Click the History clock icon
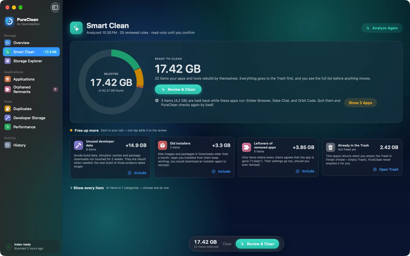Screen dimensions: 410x256 tap(8, 145)
